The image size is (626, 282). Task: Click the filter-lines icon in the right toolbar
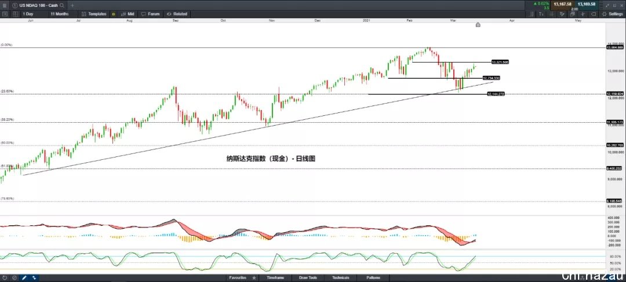562,14
